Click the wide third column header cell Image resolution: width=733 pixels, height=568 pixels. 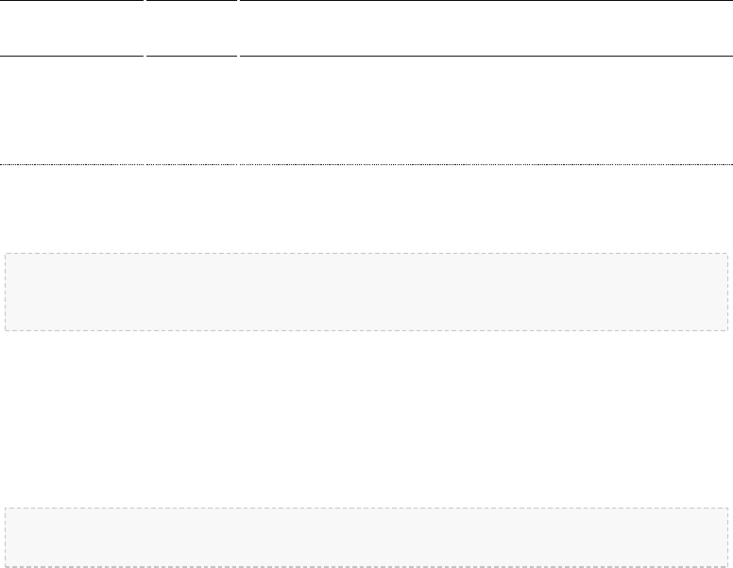[x=486, y=28]
